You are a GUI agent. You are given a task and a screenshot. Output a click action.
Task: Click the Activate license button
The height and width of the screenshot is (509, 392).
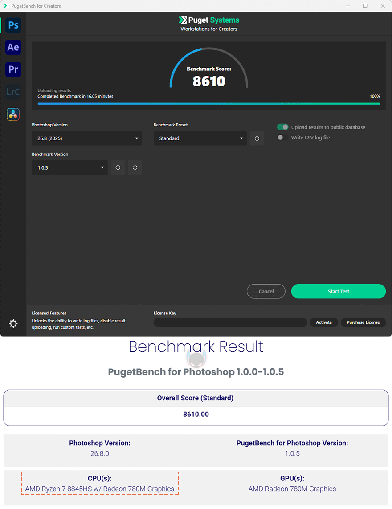tap(324, 322)
